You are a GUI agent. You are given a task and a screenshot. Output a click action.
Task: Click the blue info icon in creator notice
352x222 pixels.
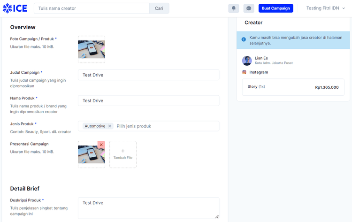point(244,40)
